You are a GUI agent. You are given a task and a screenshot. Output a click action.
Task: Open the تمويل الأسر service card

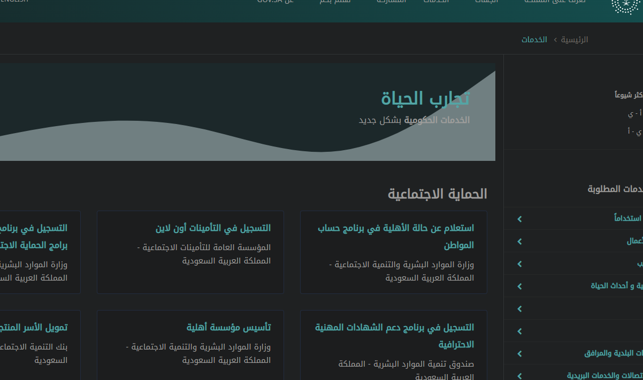[34, 327]
